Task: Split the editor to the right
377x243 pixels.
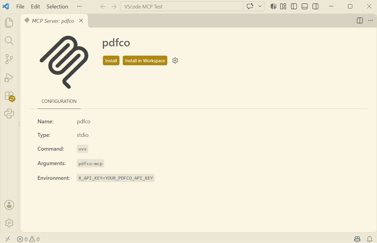Action: pos(360,20)
